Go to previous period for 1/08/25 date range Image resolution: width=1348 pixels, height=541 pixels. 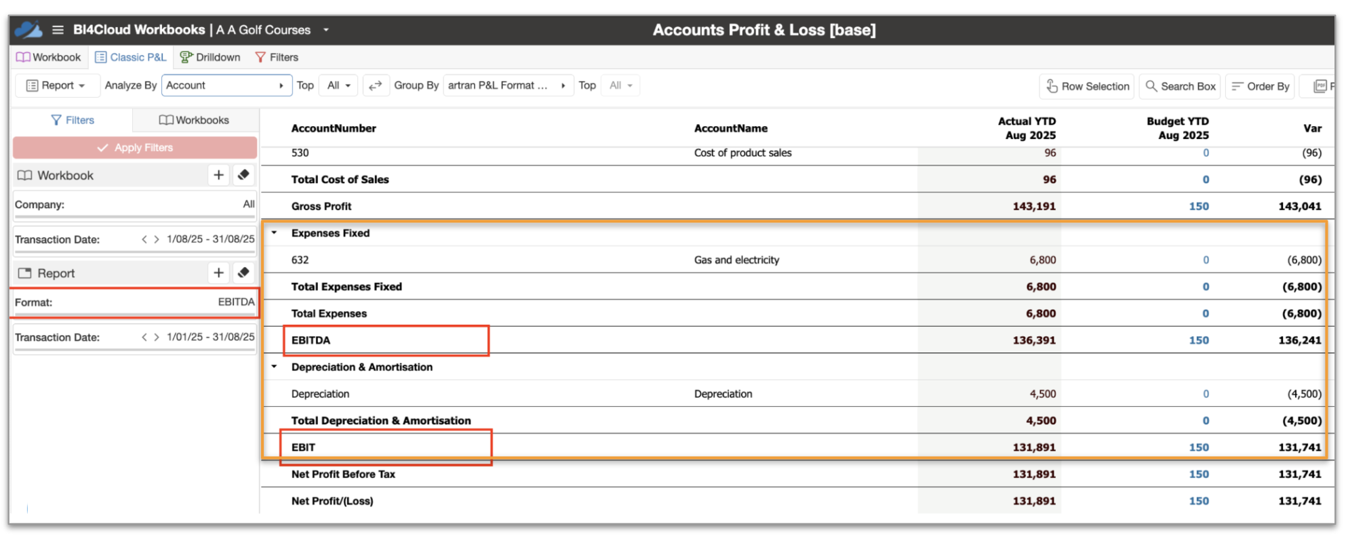pyautogui.click(x=144, y=239)
